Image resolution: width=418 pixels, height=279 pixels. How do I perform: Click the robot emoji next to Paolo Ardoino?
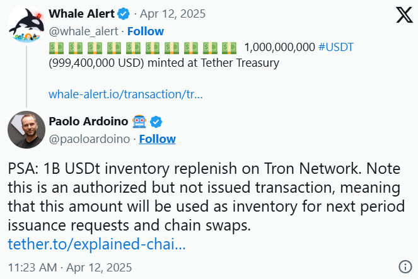tap(140, 122)
